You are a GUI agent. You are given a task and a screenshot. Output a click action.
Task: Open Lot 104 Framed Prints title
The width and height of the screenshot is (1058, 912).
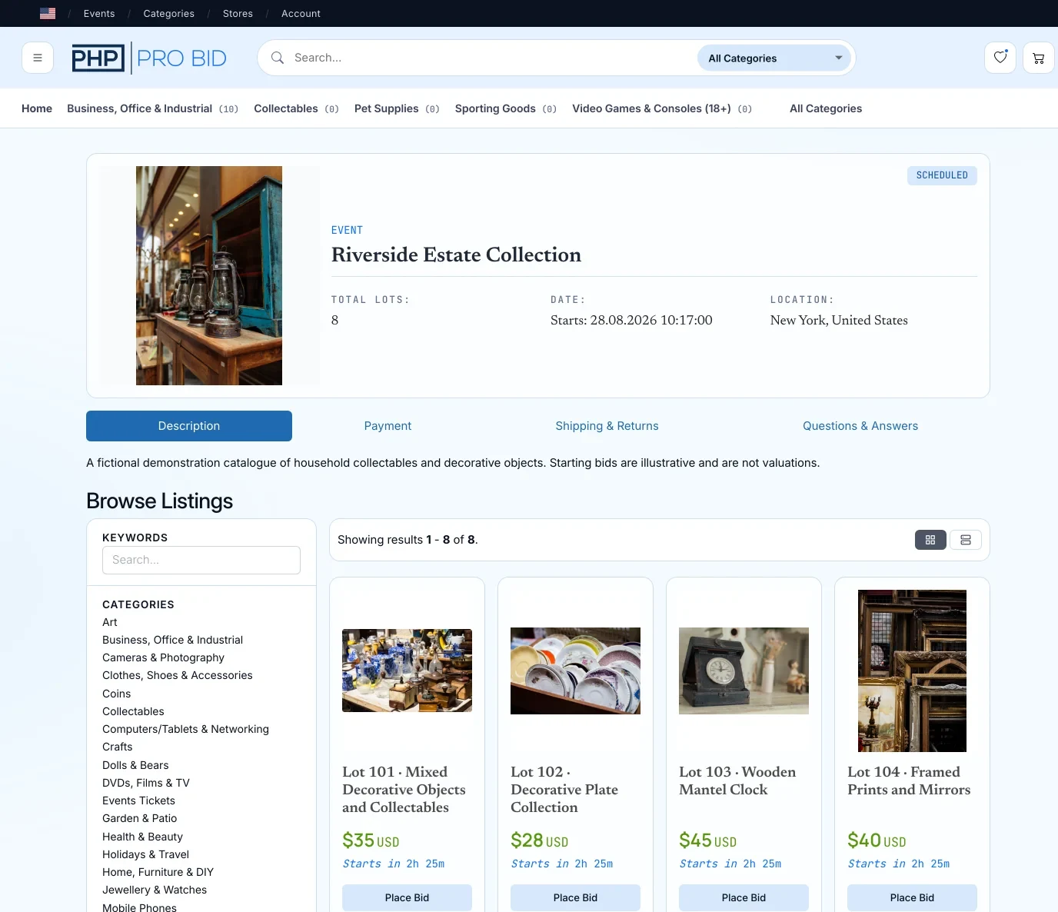[x=909, y=781]
